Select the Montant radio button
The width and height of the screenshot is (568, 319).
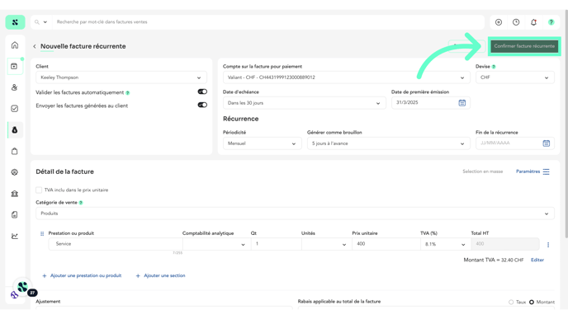click(532, 302)
